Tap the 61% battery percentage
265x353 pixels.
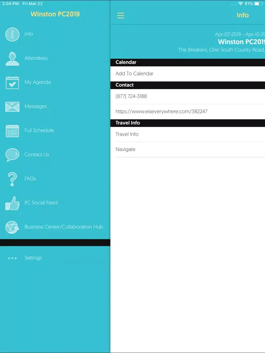pos(249,4)
